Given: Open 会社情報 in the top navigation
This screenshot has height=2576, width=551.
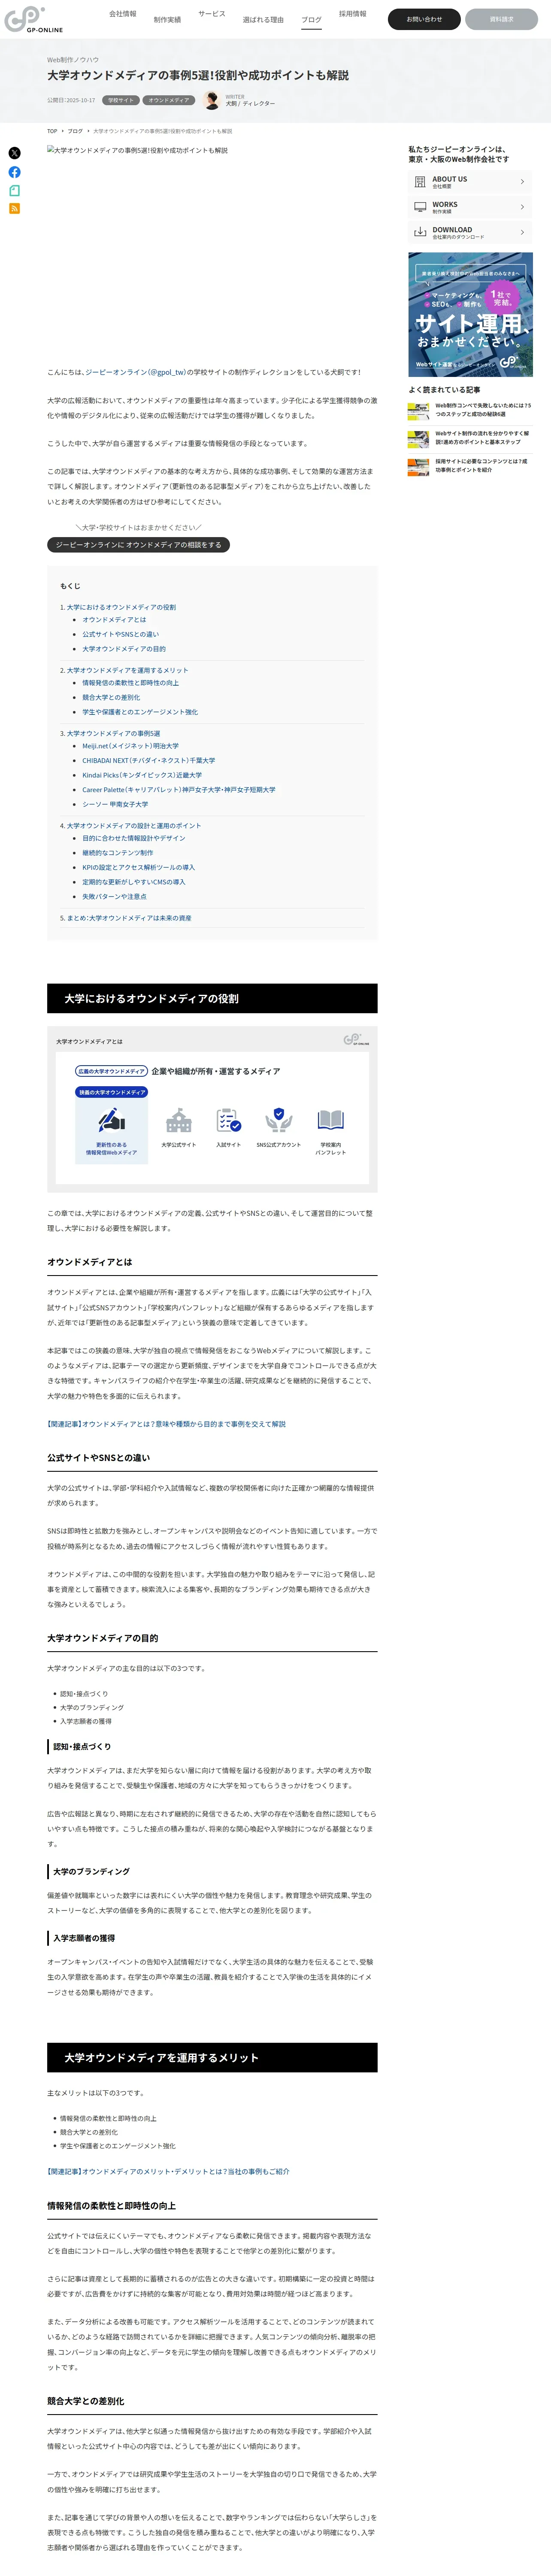Looking at the screenshot, I should 123,14.
